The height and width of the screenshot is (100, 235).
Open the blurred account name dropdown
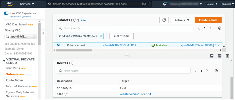click(x=186, y=4)
